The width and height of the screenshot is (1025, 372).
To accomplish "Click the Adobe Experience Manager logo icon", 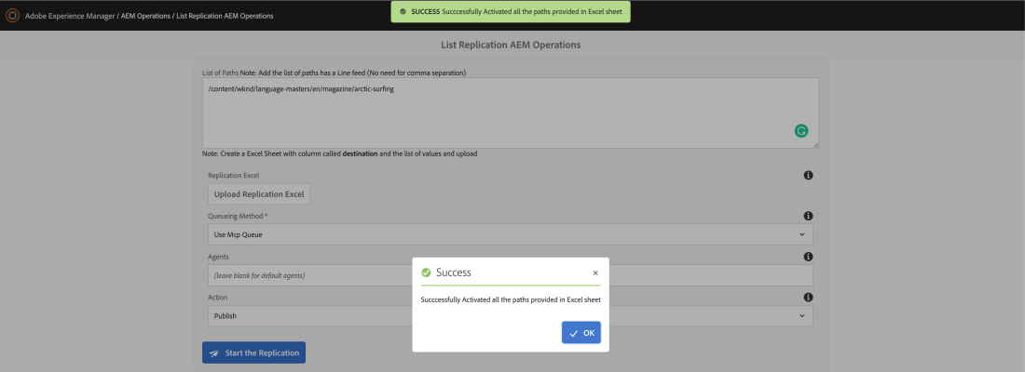I will (12, 16).
